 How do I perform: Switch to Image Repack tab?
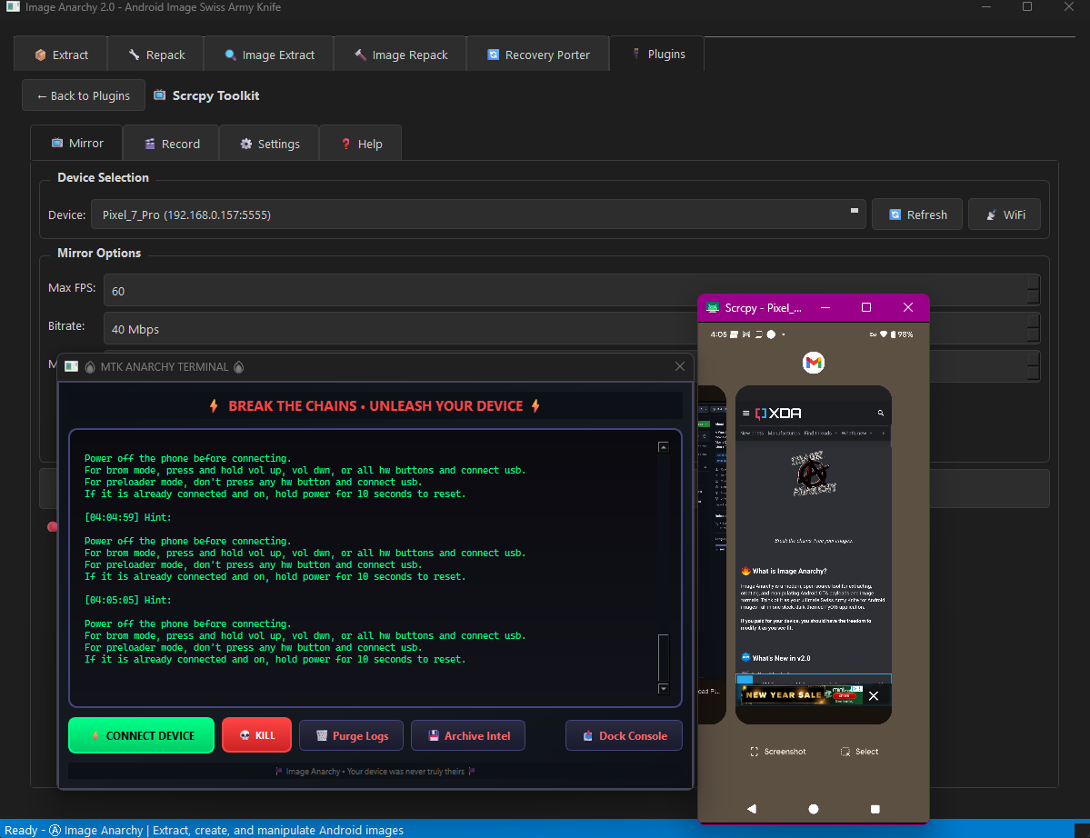pyautogui.click(x=400, y=55)
